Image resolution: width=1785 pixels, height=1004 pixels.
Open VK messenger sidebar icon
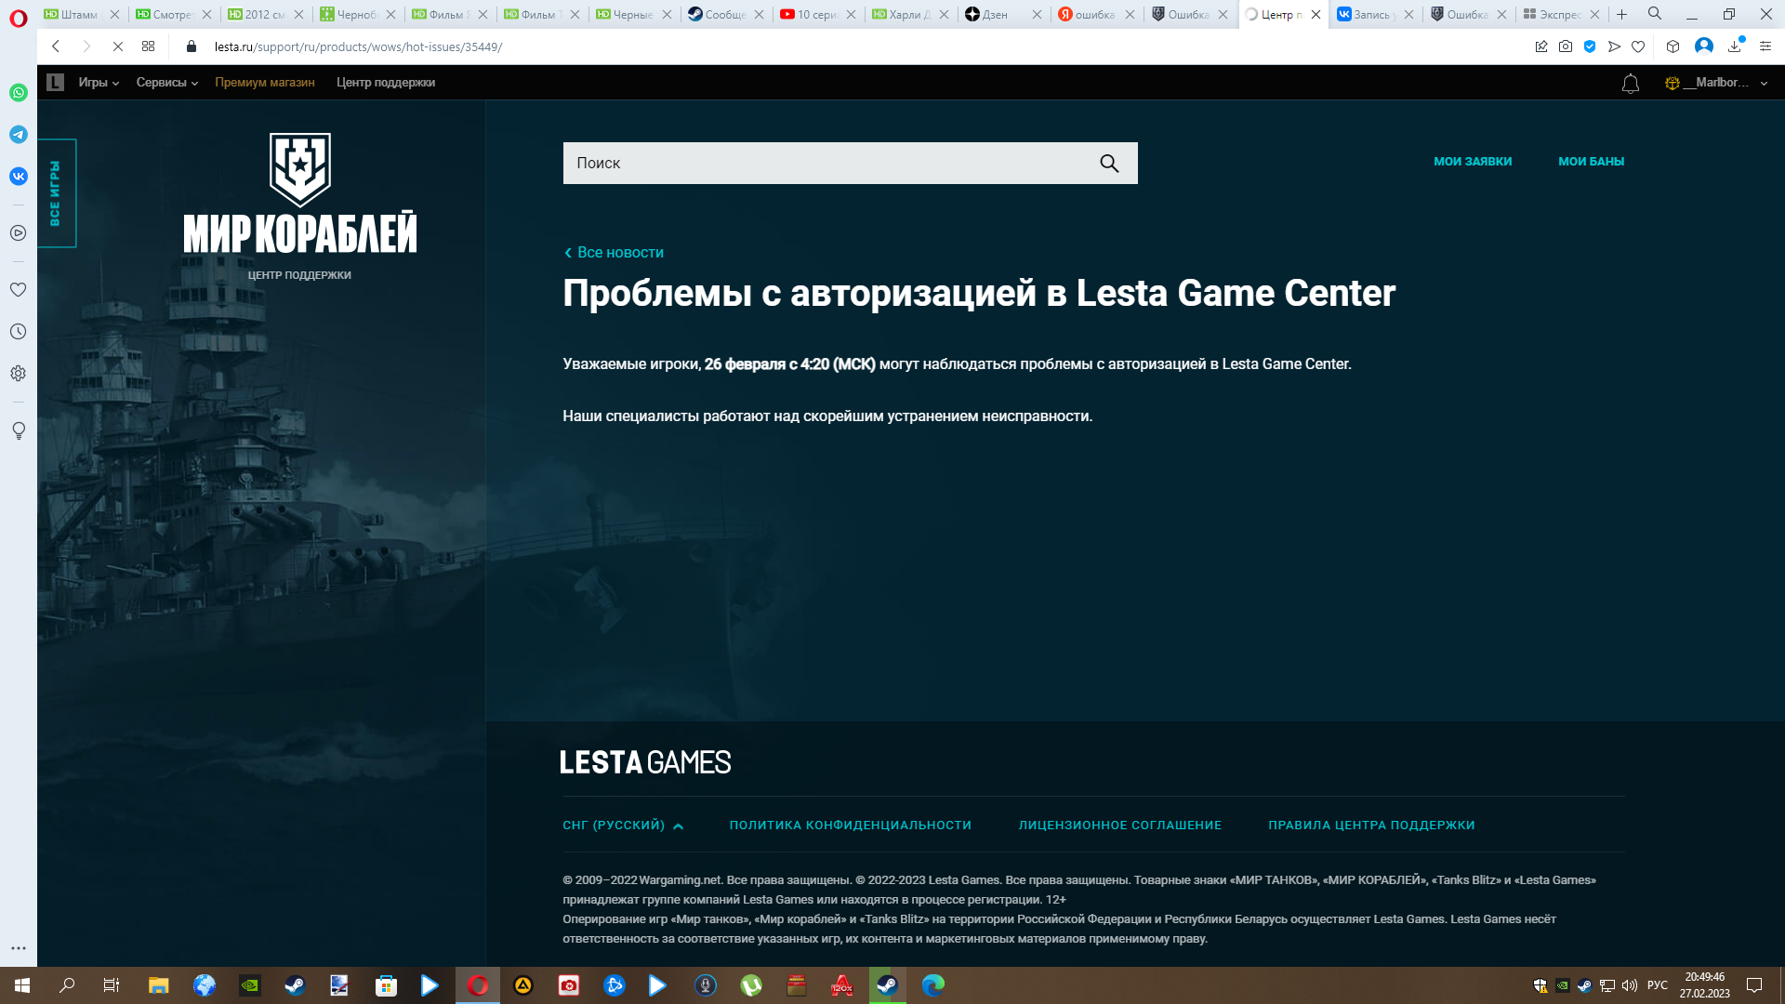point(19,177)
